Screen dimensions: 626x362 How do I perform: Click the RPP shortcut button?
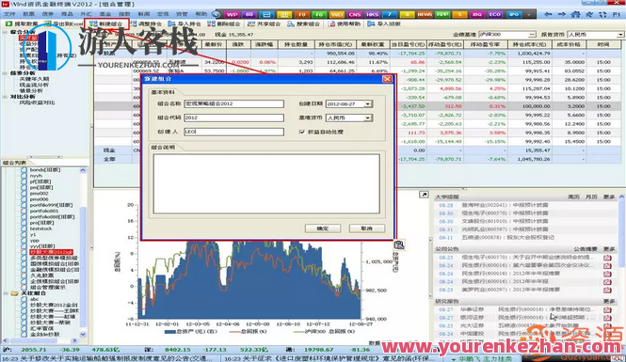pyautogui.click(x=441, y=14)
